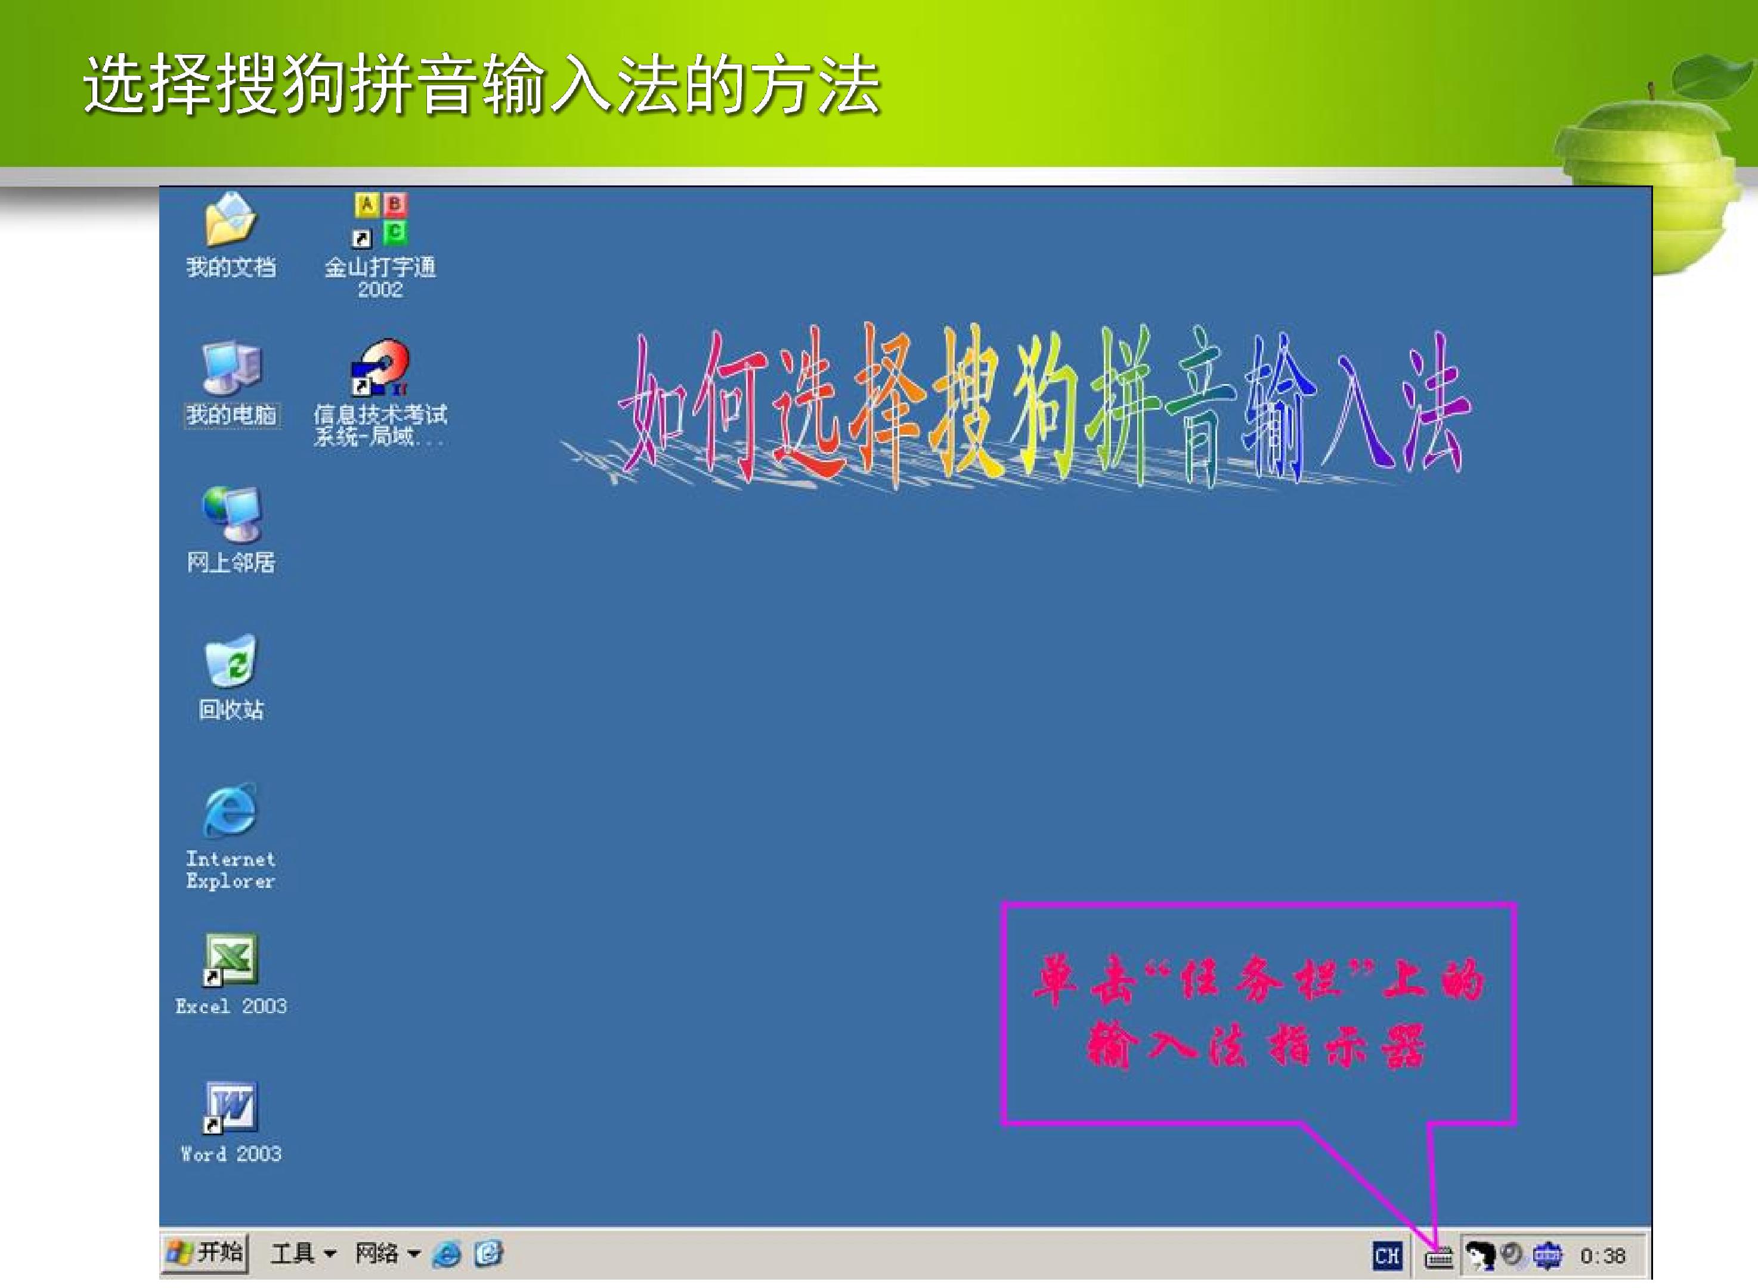Click the "Word 2003" label text
Screen dimensions: 1758x1288
[x=231, y=1154]
